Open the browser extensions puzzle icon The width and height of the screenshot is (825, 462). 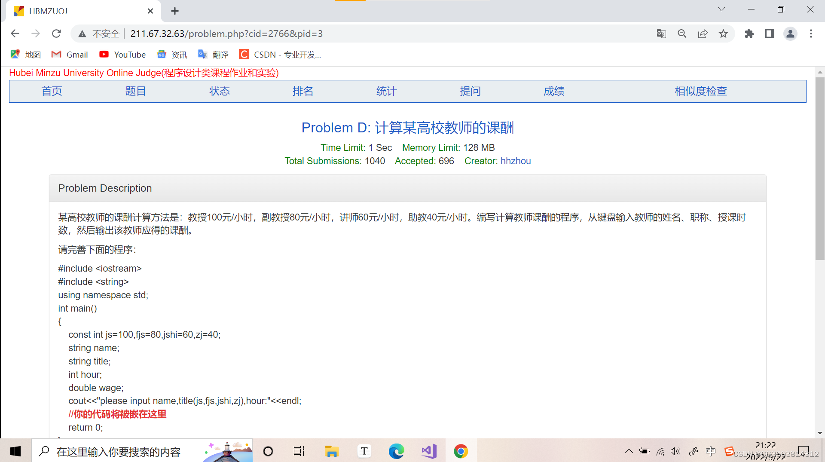pyautogui.click(x=749, y=34)
